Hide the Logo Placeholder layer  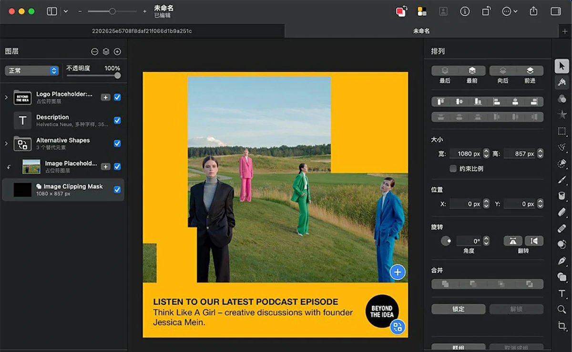[117, 97]
